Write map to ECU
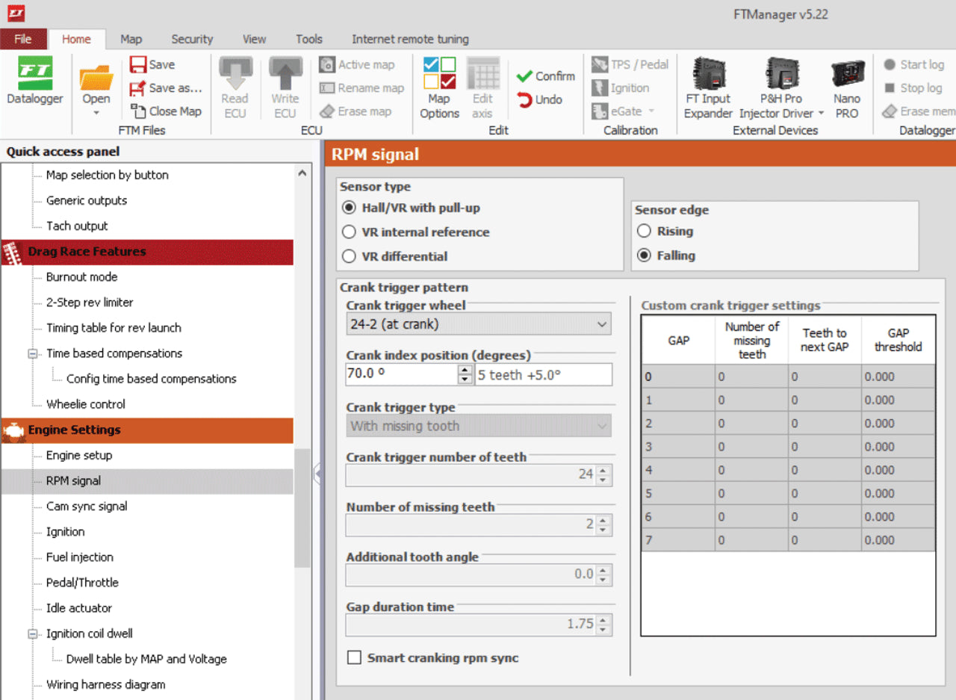Viewport: 956px width, 700px height. [x=285, y=87]
